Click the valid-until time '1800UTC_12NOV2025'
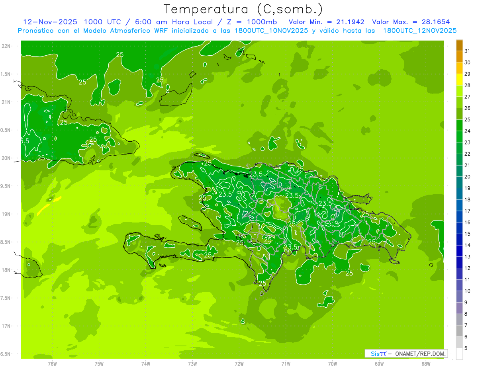Viewport: 478px width, 369px height. 419,31
